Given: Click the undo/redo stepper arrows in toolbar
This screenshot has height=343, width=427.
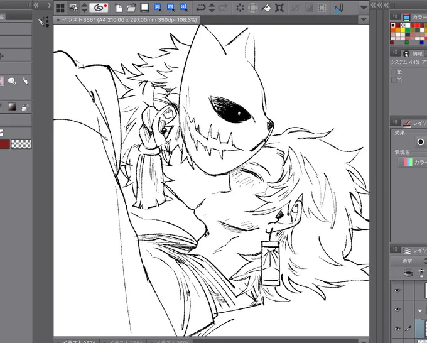Looking at the screenshot, I should coord(212,8).
